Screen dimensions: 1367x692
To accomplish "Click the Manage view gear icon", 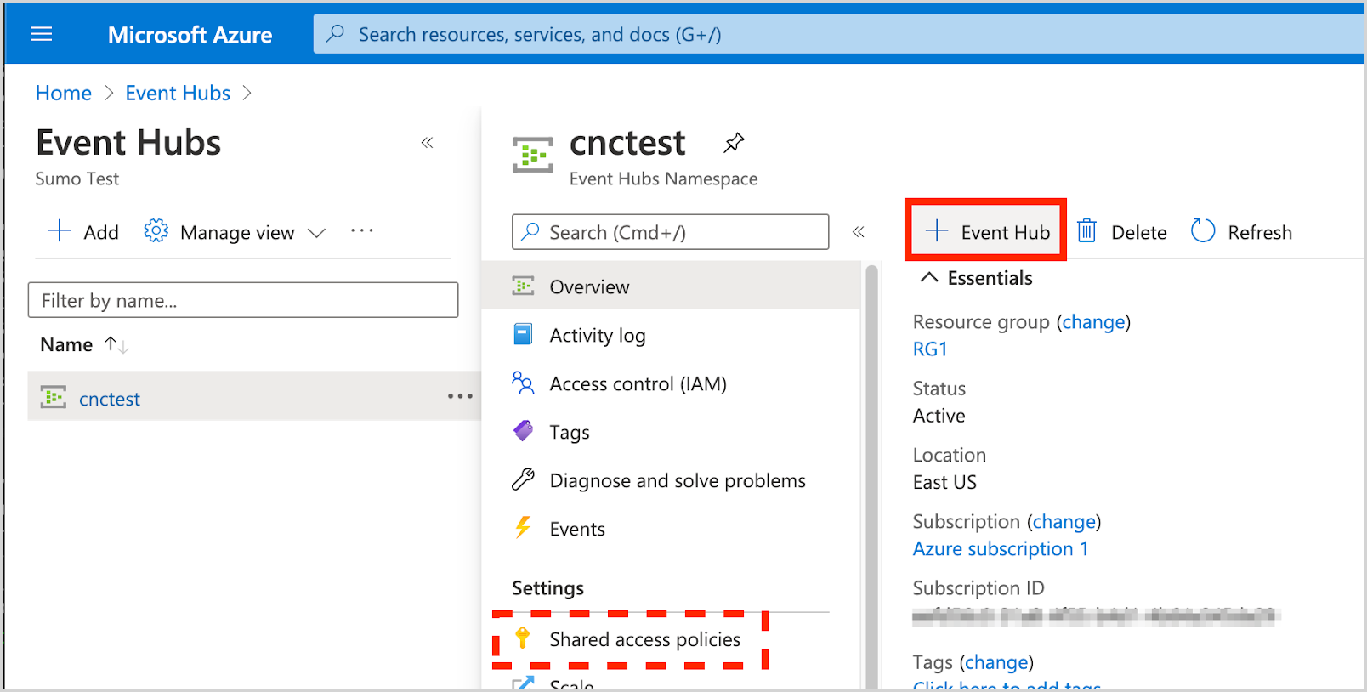I will tap(156, 231).
